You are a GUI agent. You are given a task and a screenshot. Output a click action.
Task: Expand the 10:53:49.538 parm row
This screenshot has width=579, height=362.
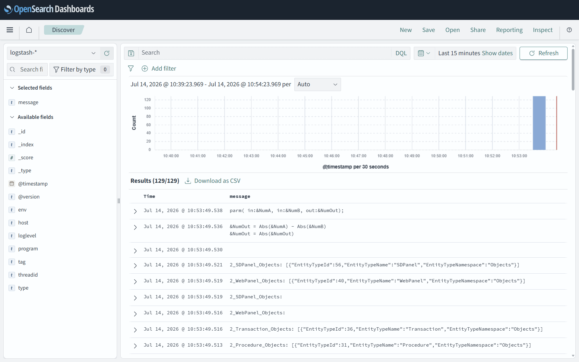point(135,211)
